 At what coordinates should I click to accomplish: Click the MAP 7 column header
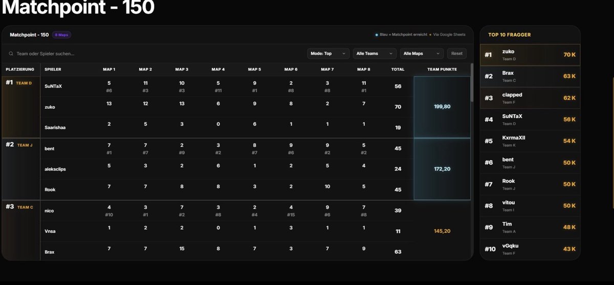click(327, 69)
